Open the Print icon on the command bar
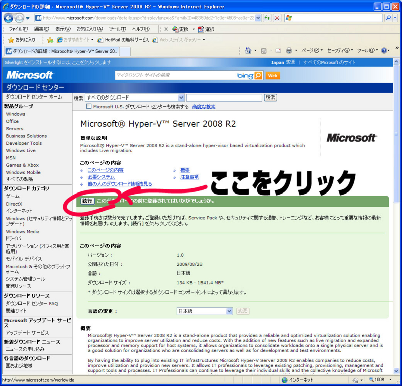The width and height of the screenshot is (402, 386). pos(290,51)
